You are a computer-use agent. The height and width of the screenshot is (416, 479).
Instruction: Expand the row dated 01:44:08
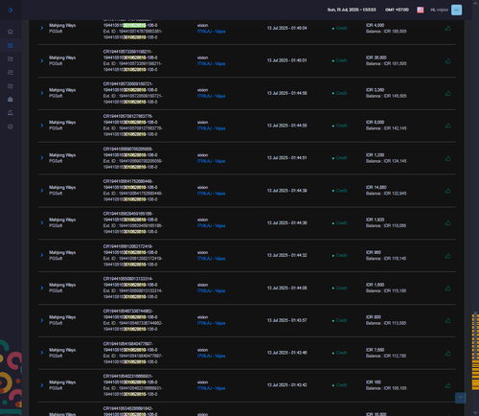42,288
